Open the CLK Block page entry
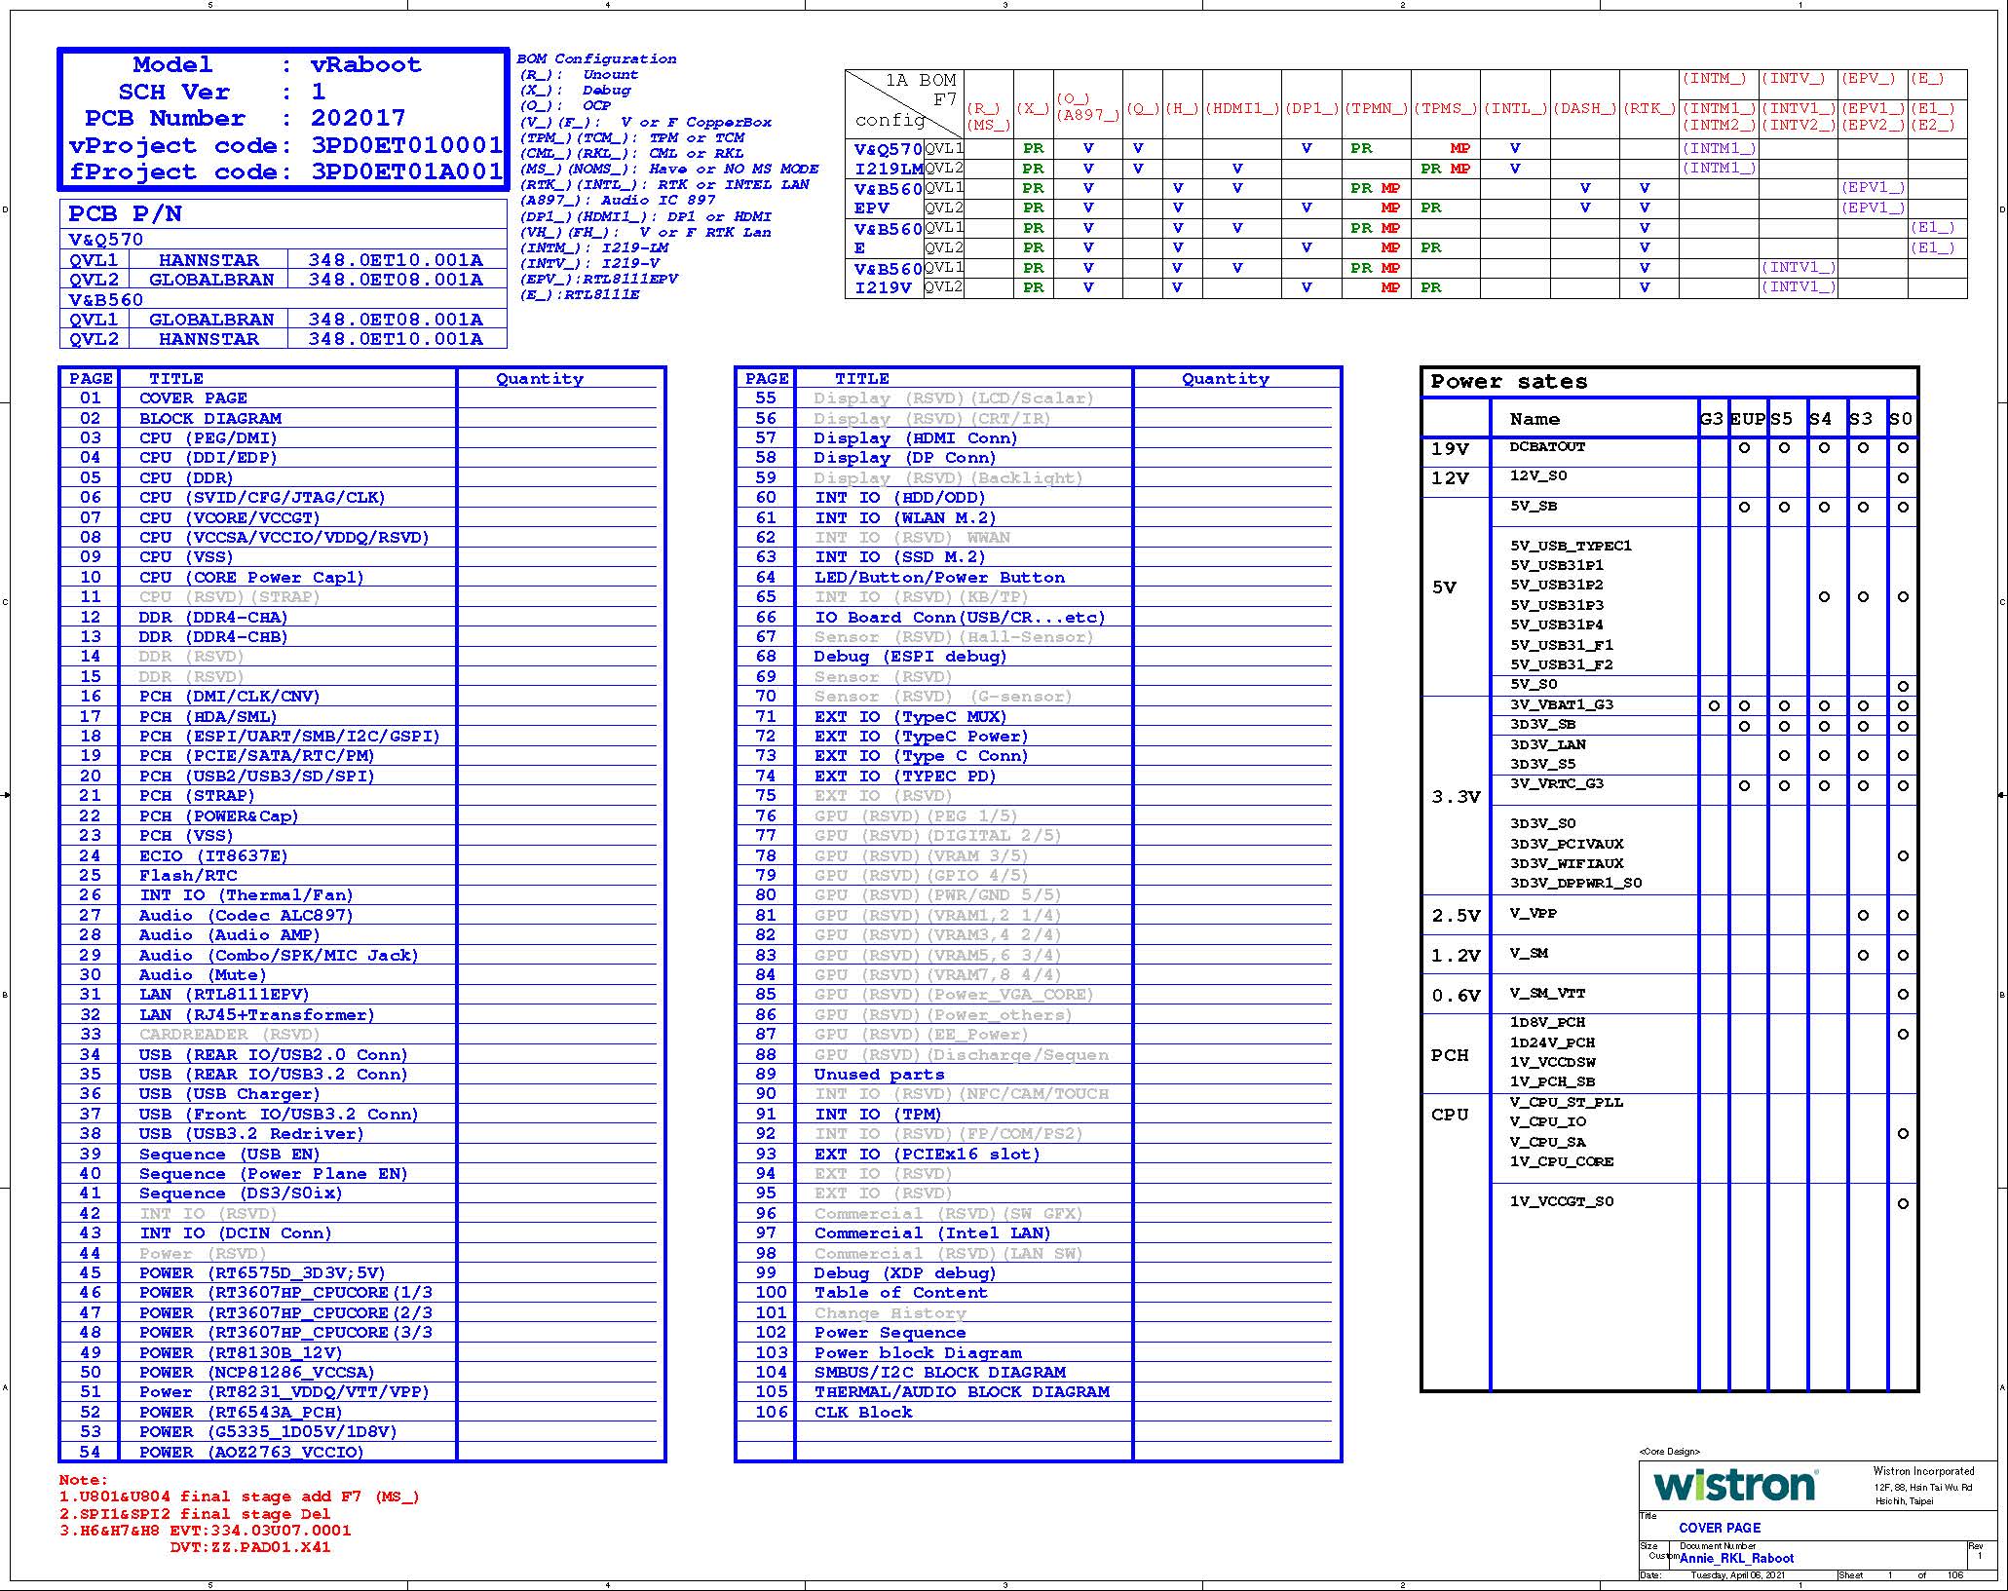The width and height of the screenshot is (2008, 1591). (863, 1412)
